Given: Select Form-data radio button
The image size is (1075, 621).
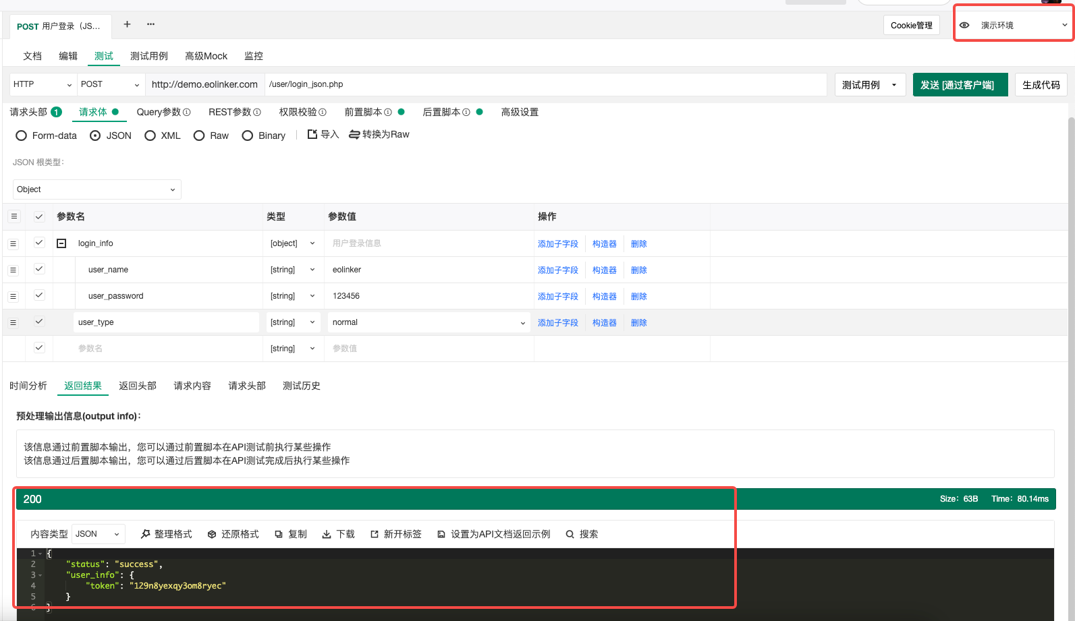Looking at the screenshot, I should (21, 136).
